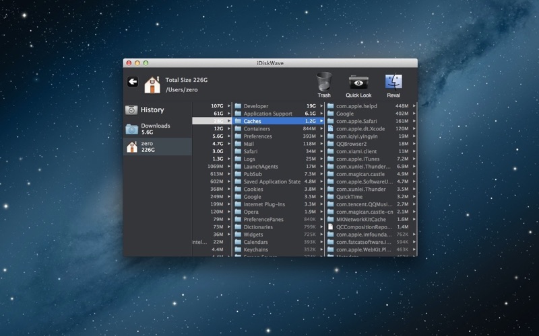Reveal the selected item in Finder

click(393, 85)
